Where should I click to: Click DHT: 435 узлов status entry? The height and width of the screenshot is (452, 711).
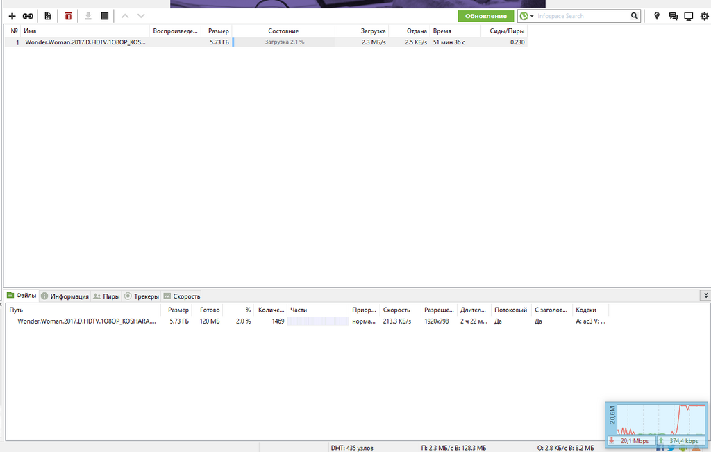pyautogui.click(x=352, y=448)
